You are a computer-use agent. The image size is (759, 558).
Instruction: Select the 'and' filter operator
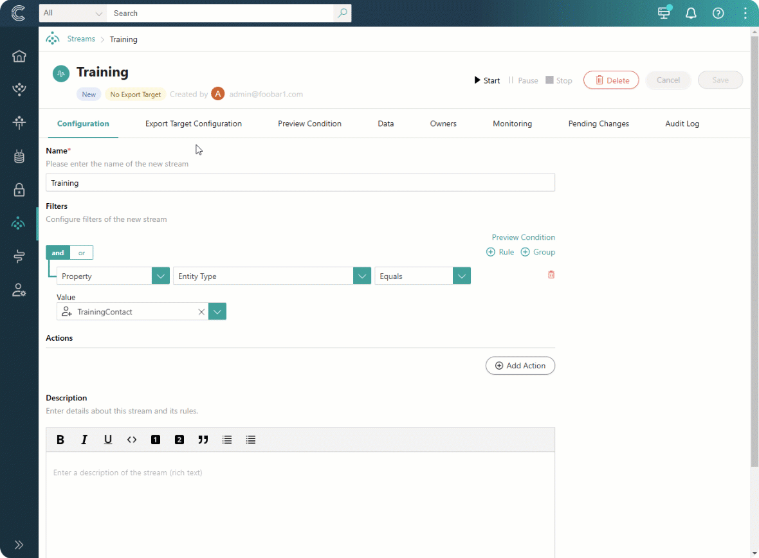coord(58,253)
